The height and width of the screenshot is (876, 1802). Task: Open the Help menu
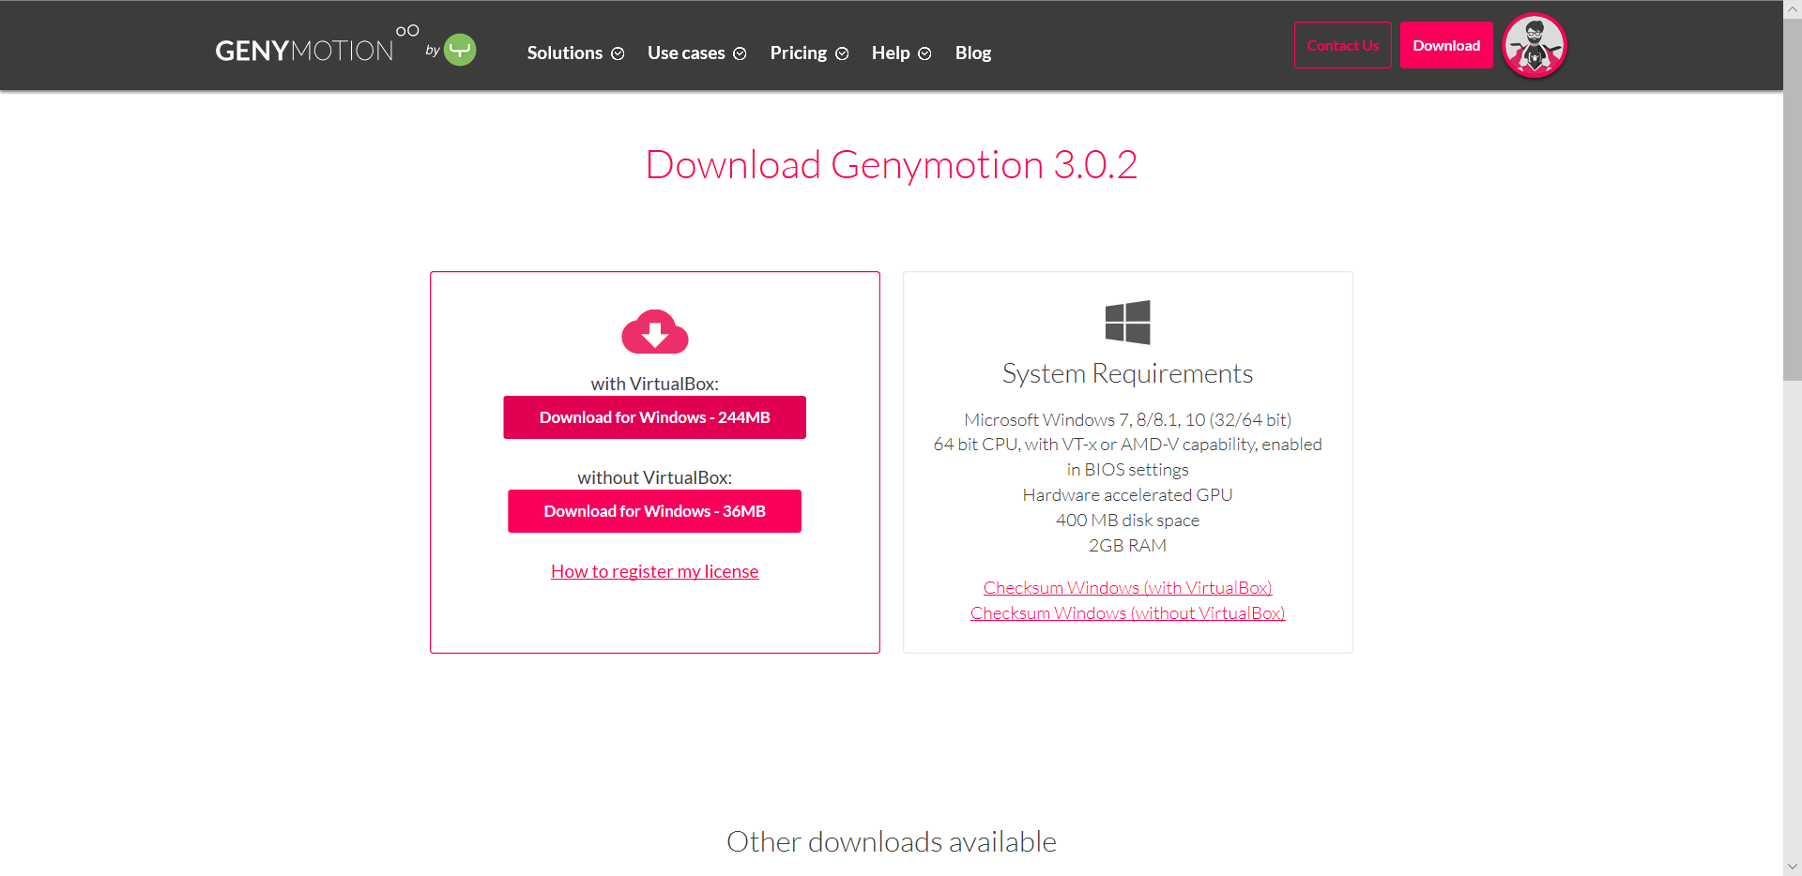pyautogui.click(x=891, y=53)
